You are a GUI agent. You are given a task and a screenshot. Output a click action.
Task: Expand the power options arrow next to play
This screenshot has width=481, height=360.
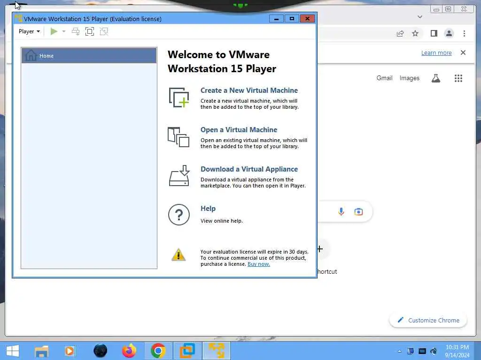[64, 31]
